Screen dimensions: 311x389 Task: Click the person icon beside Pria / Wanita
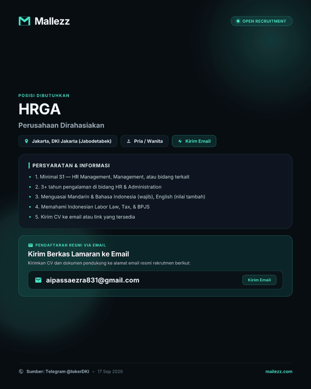pos(128,141)
